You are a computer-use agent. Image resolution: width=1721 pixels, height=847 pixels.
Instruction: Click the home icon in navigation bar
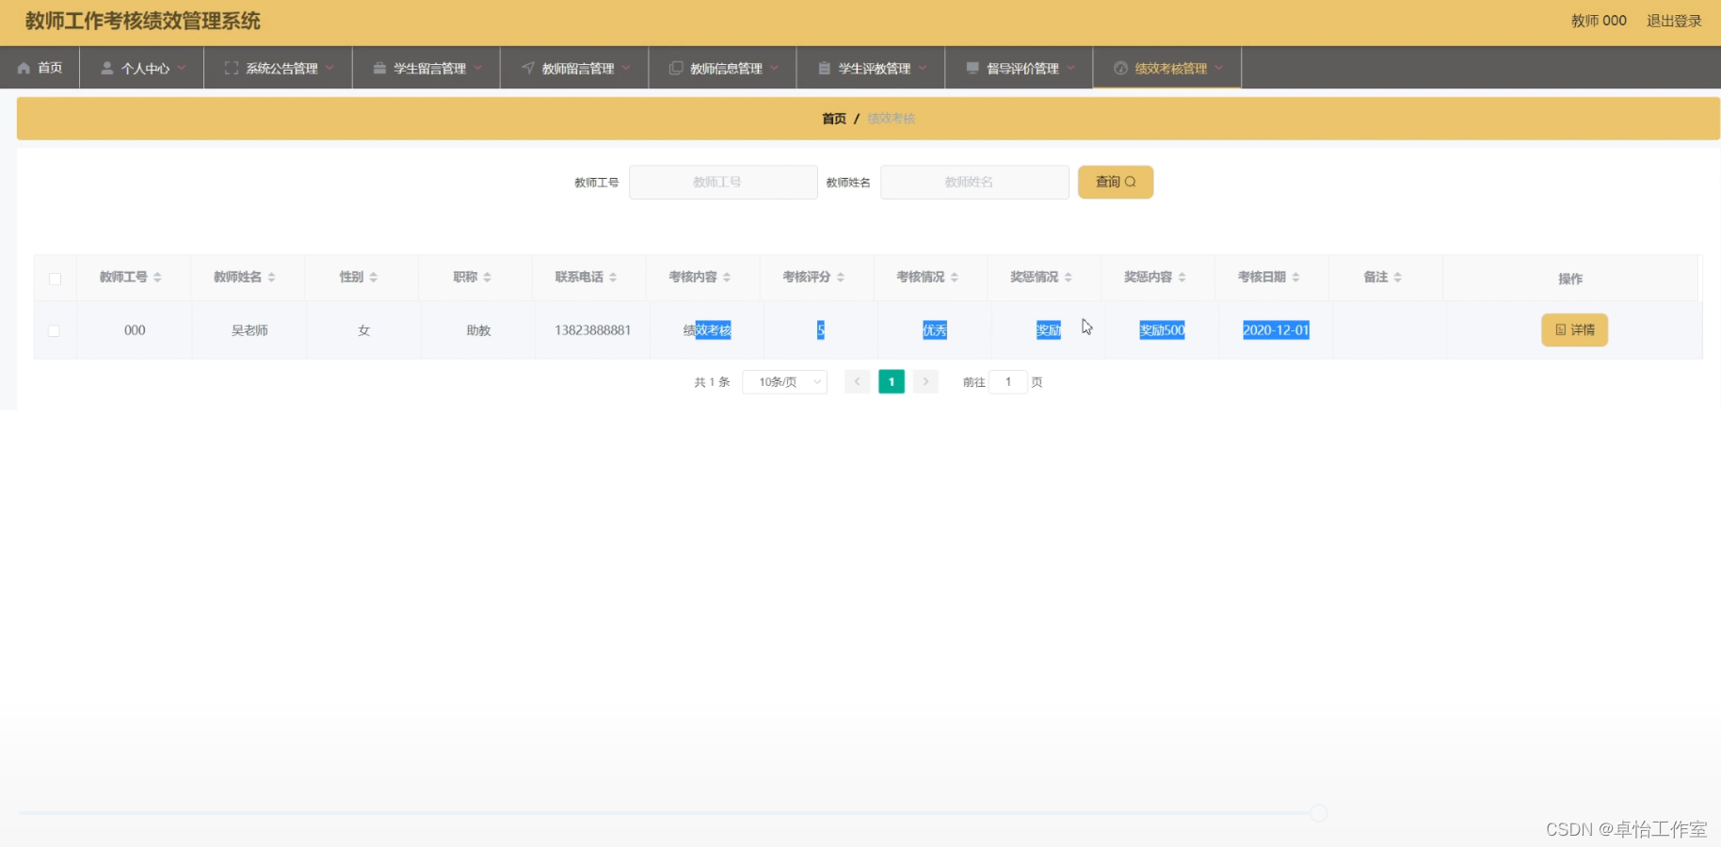point(24,68)
